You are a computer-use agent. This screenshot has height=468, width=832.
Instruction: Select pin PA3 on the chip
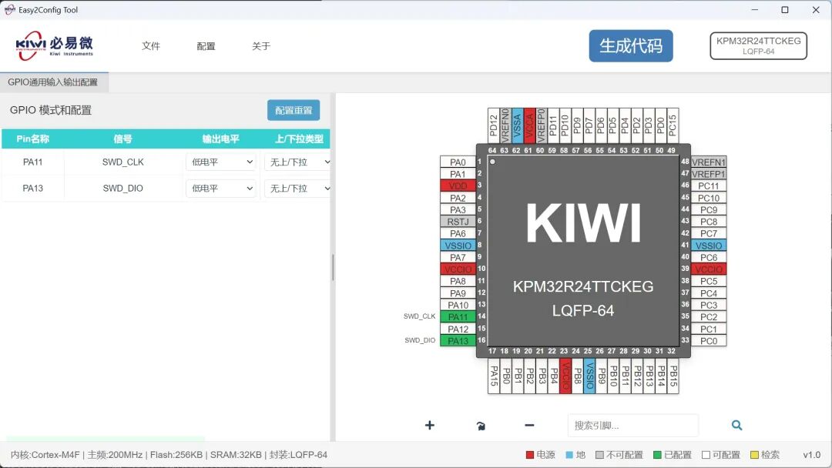pyautogui.click(x=458, y=210)
